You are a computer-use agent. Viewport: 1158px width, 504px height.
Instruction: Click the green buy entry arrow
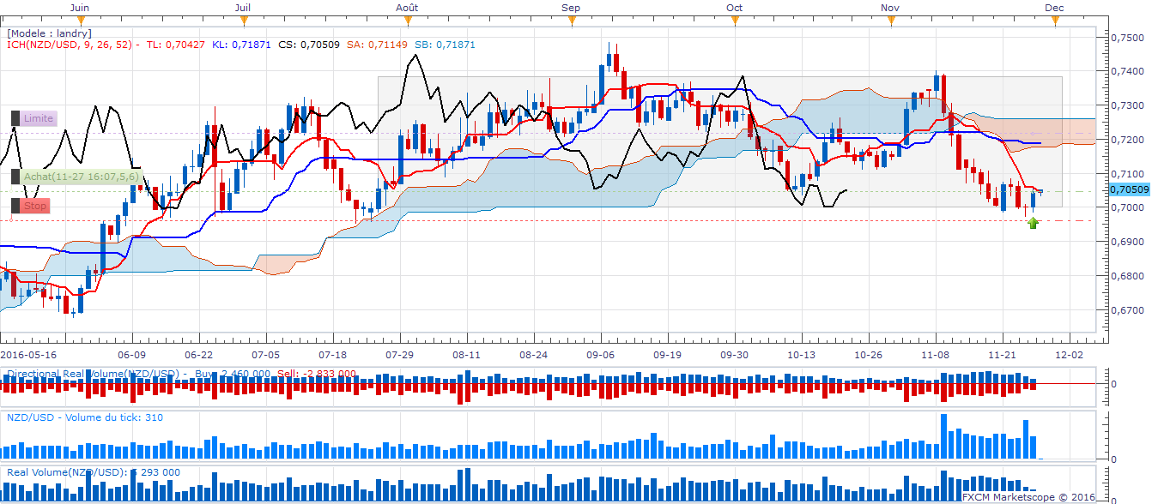coord(1034,223)
